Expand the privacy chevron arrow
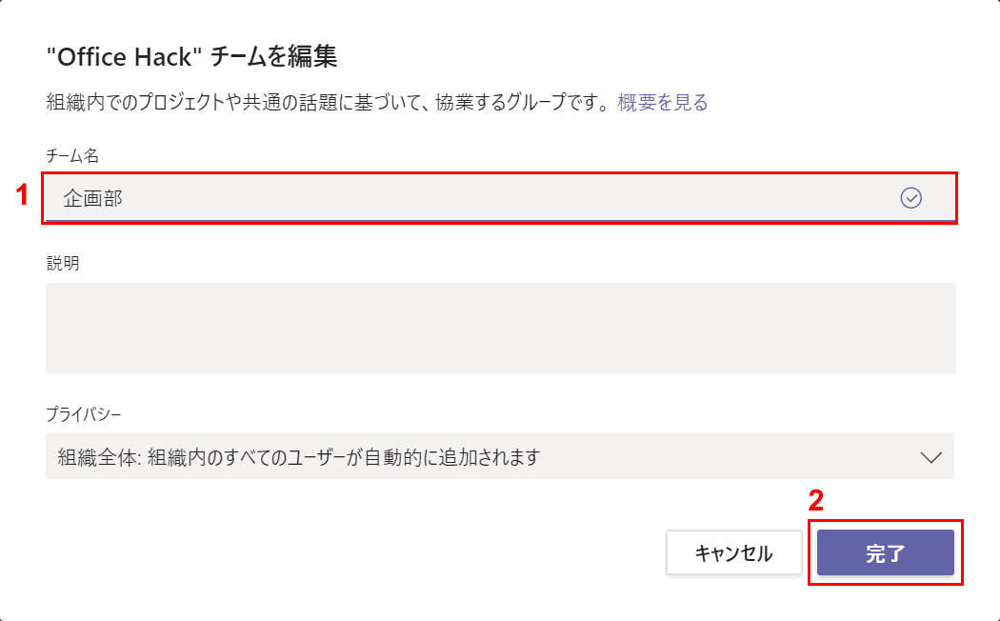The height and width of the screenshot is (621, 1000). [931, 457]
